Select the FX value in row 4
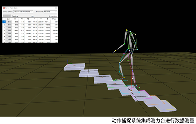 click(x=15, y=31)
